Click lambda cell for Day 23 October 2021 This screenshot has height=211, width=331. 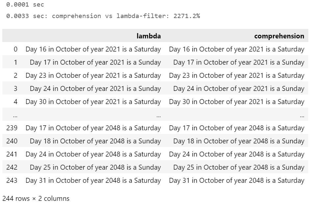(93, 75)
